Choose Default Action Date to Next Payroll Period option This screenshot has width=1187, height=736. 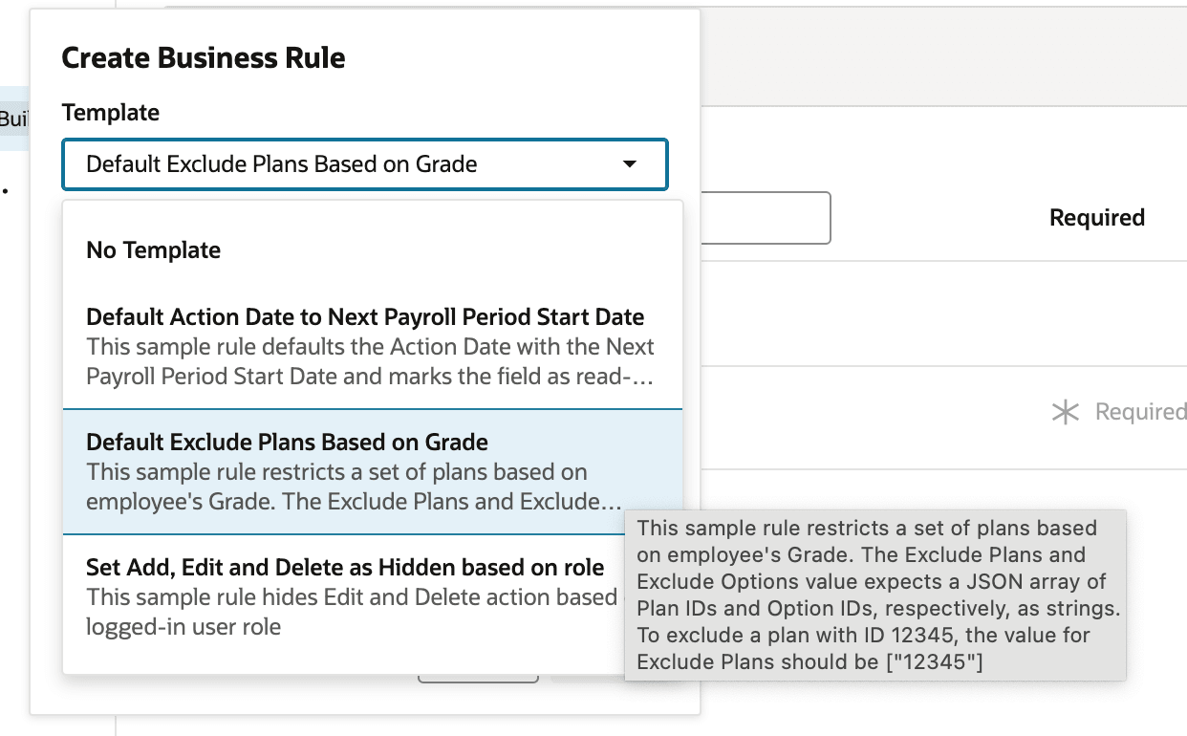[365, 317]
